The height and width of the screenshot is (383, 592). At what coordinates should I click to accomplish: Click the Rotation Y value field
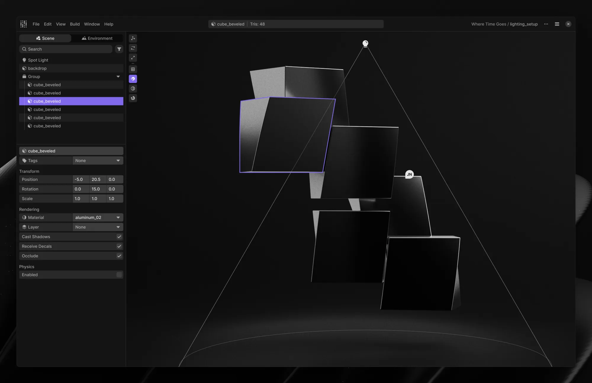(x=98, y=189)
